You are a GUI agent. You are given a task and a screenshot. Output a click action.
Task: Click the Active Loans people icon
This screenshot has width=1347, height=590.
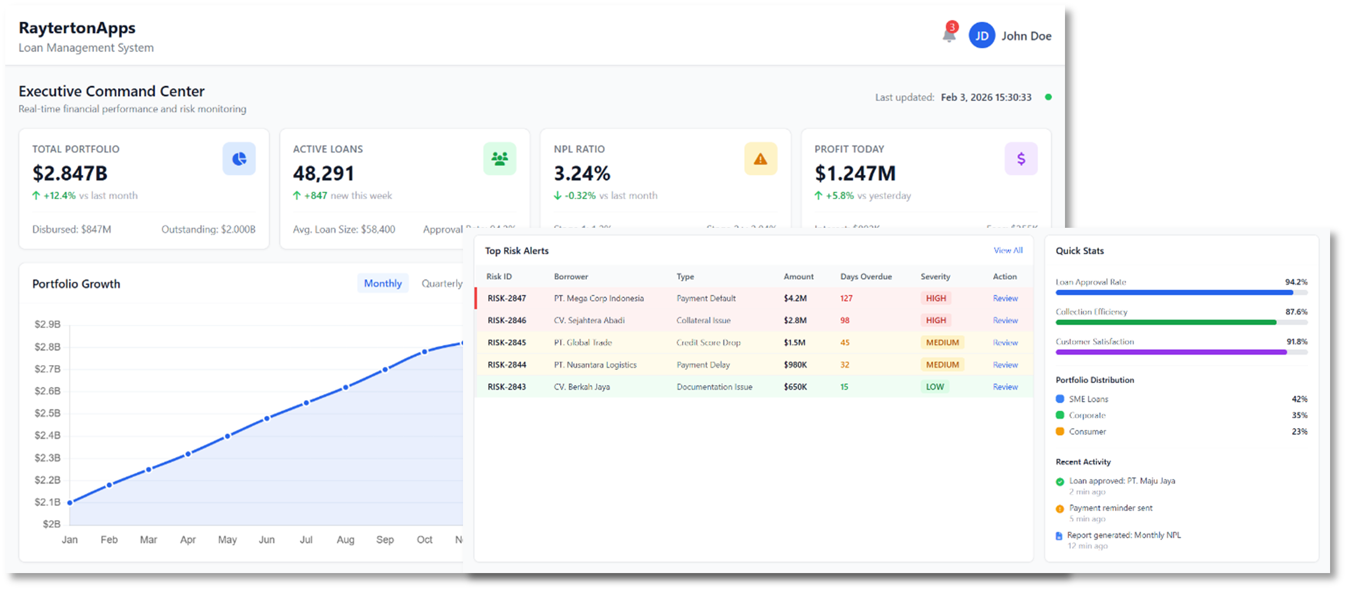(x=499, y=159)
